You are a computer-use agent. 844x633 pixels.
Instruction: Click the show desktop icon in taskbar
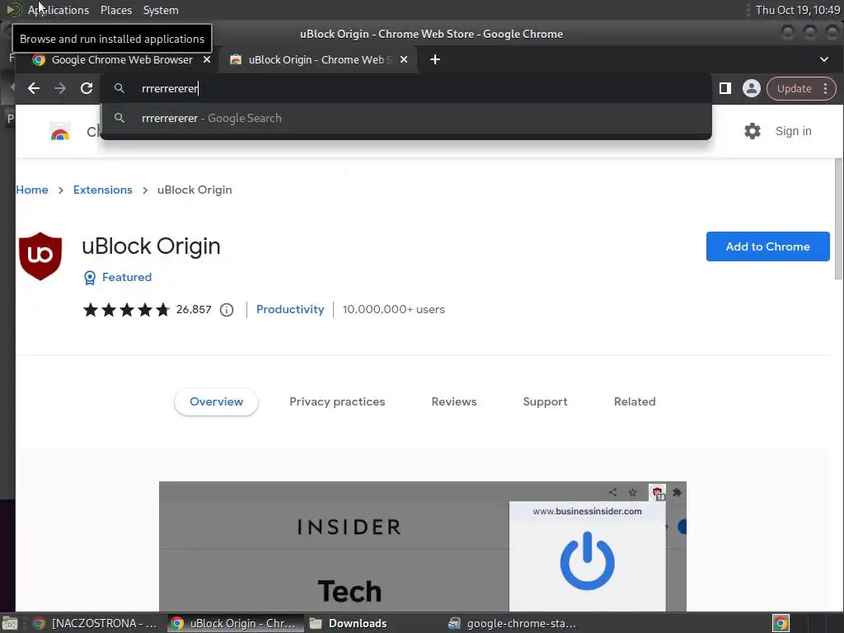tap(10, 623)
